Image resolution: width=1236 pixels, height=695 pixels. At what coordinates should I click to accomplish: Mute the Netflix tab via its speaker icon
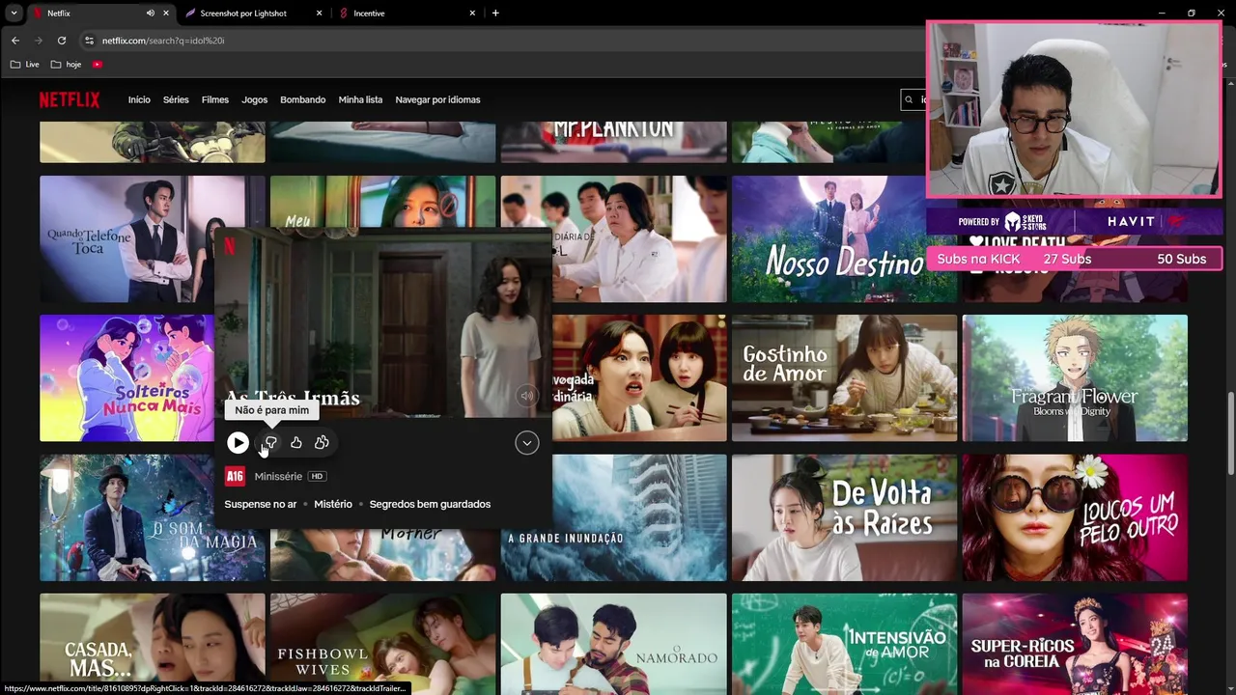(150, 14)
